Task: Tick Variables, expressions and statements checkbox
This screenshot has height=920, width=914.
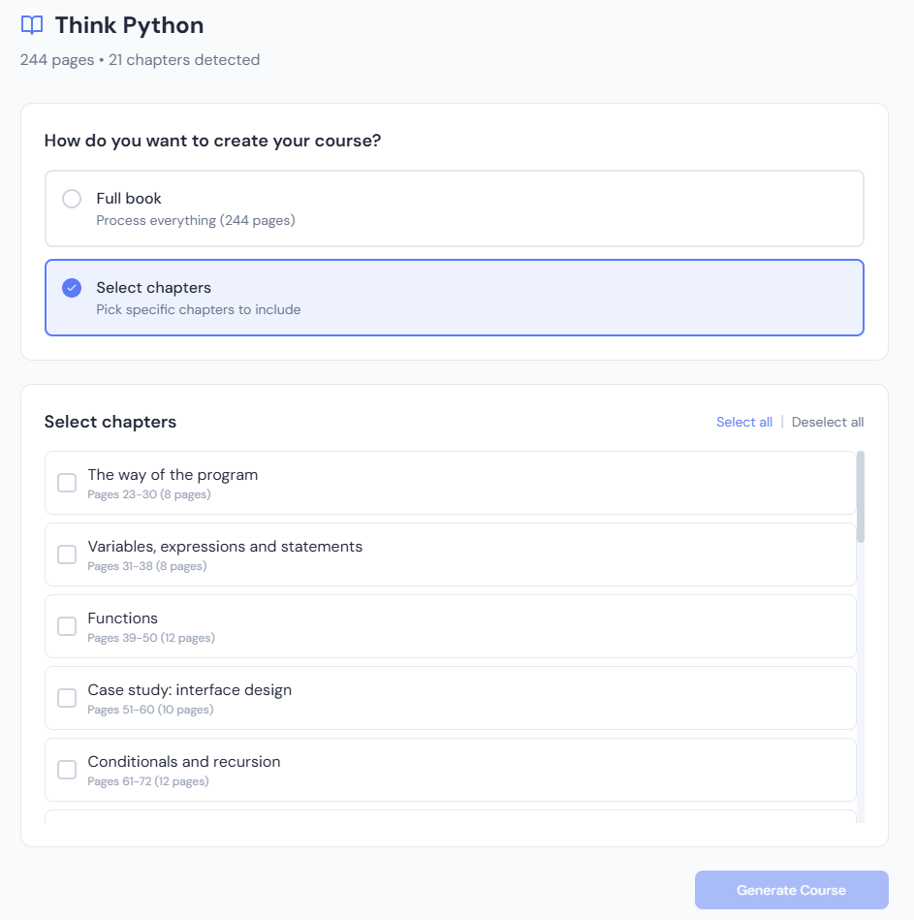Action: (x=67, y=555)
